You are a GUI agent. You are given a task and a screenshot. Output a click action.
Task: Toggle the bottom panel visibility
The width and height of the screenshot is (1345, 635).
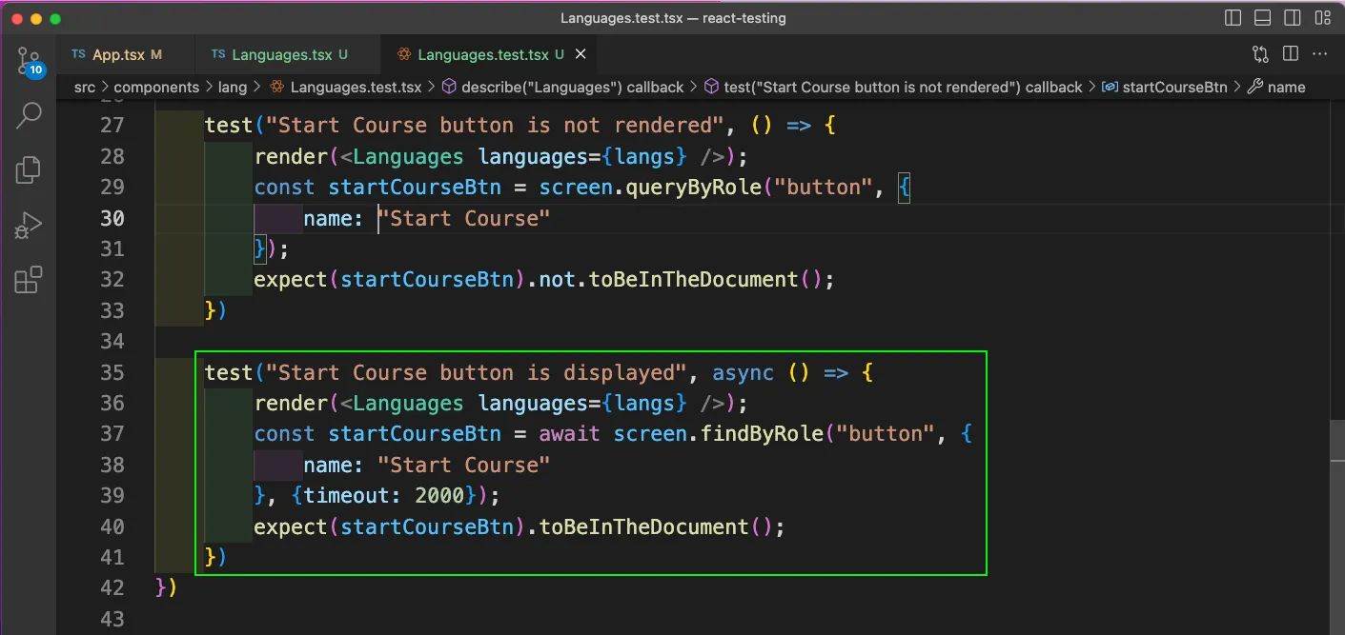point(1263,18)
